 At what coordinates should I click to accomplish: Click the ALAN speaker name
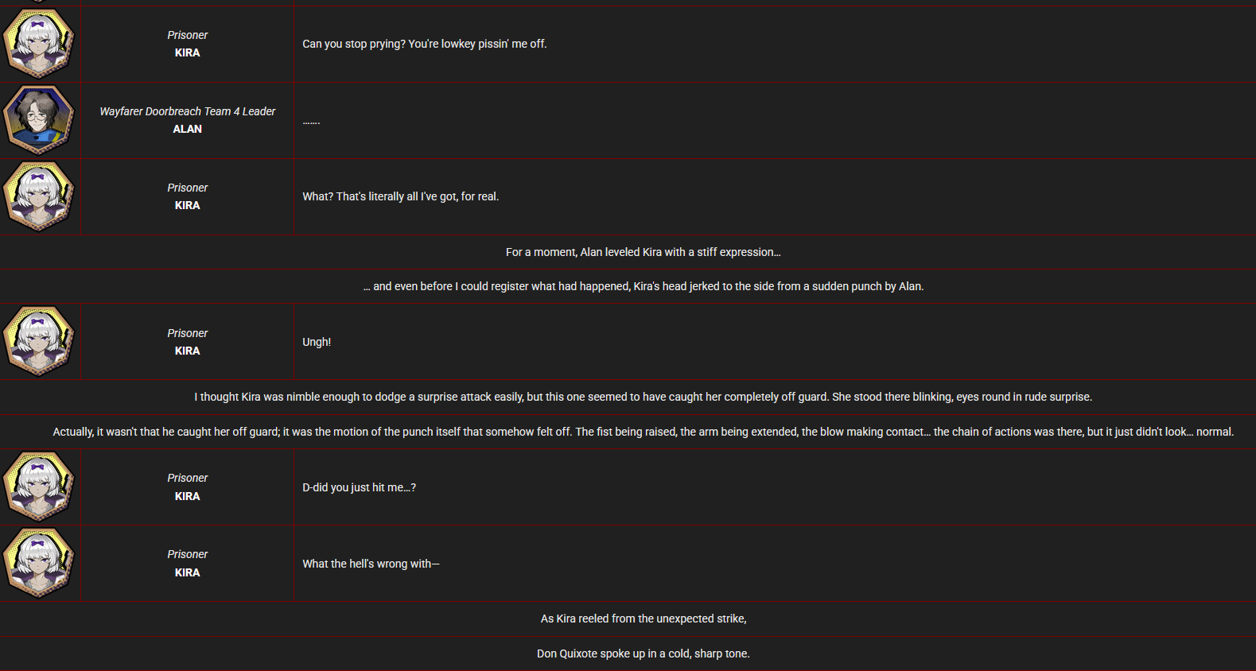(187, 129)
